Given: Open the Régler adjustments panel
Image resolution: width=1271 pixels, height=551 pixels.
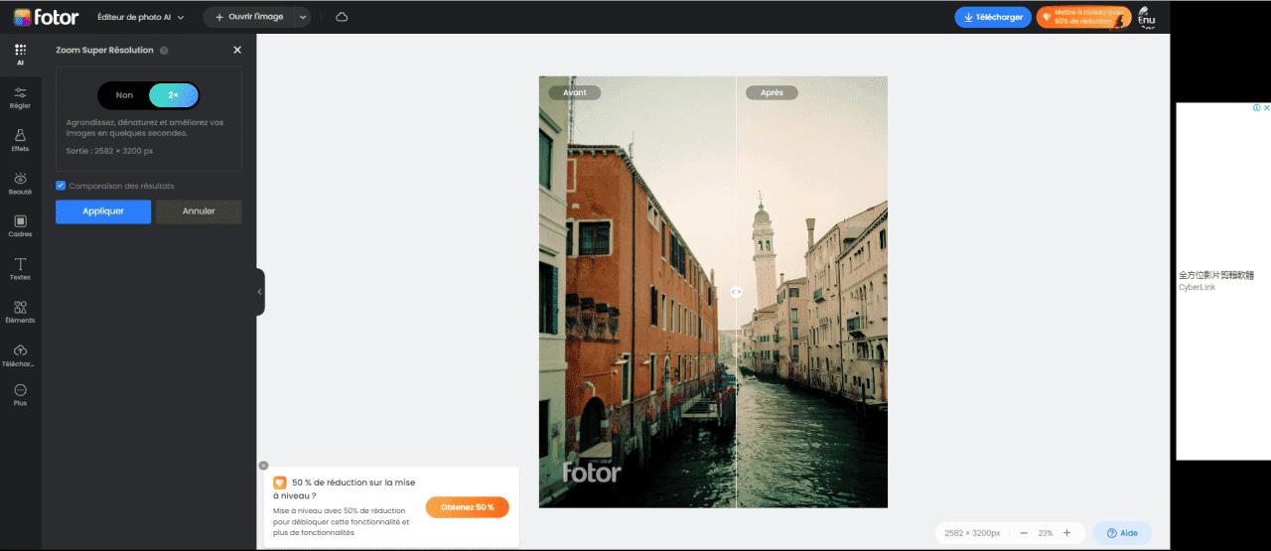Looking at the screenshot, I should click(x=20, y=97).
